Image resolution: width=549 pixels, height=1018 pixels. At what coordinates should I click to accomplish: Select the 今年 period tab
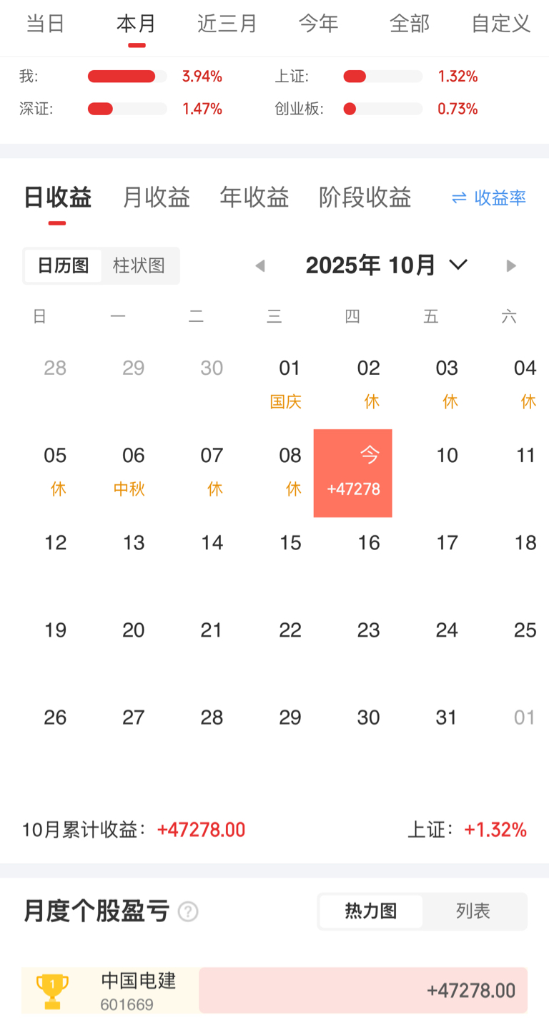(x=318, y=24)
